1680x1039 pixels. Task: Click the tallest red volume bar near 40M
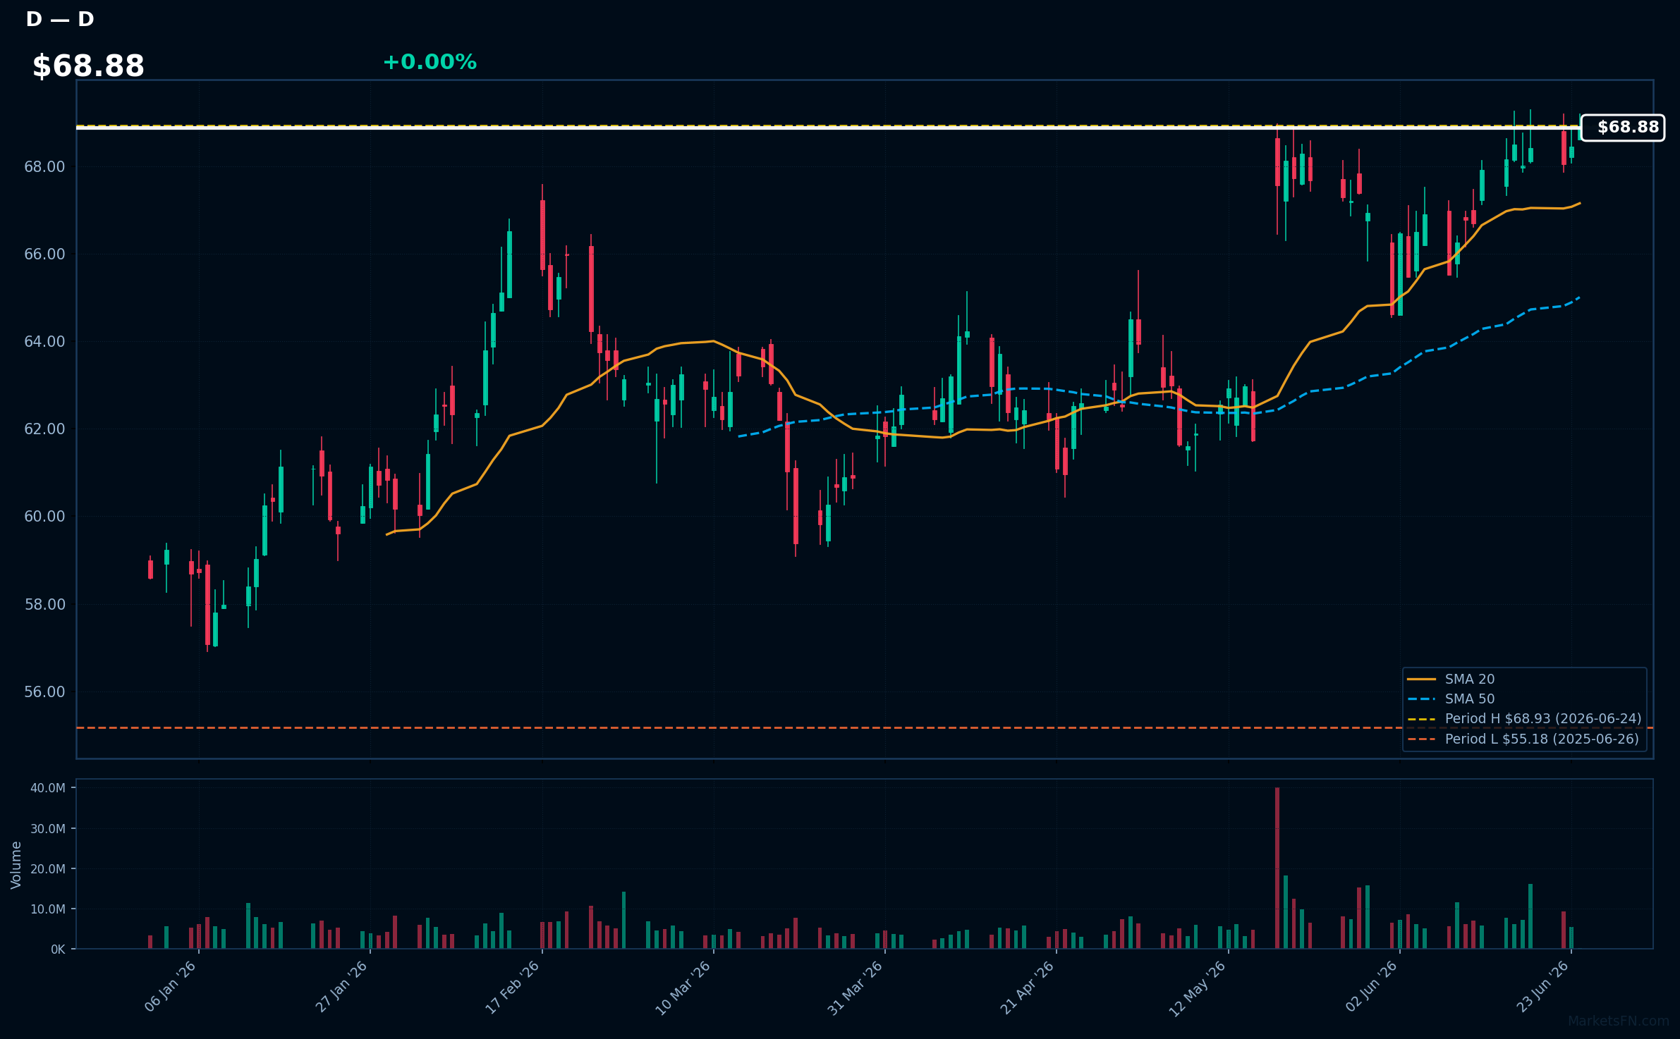(x=1277, y=868)
